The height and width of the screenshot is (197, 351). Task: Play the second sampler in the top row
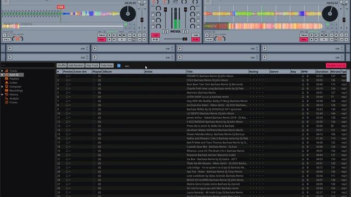coord(95,48)
